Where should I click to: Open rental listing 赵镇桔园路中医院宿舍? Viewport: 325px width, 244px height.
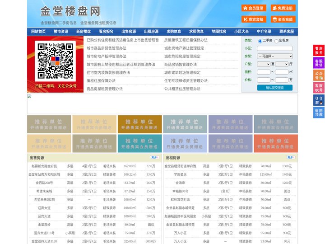(180, 216)
